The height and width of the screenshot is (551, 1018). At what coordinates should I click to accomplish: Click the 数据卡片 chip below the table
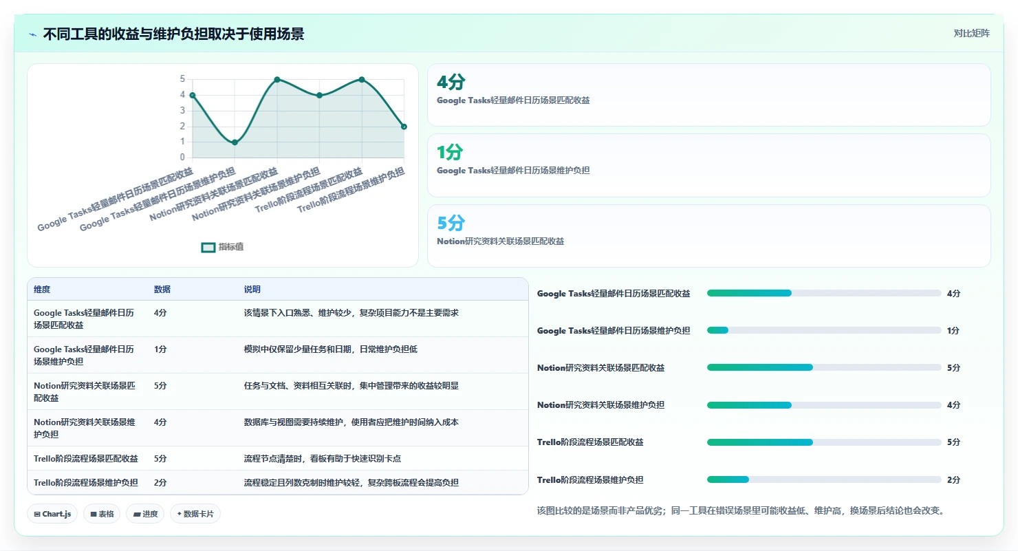[x=195, y=514]
